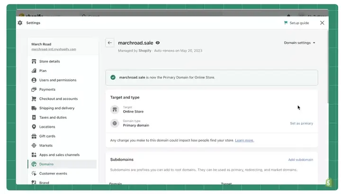Click the March Road store name

coord(41,44)
